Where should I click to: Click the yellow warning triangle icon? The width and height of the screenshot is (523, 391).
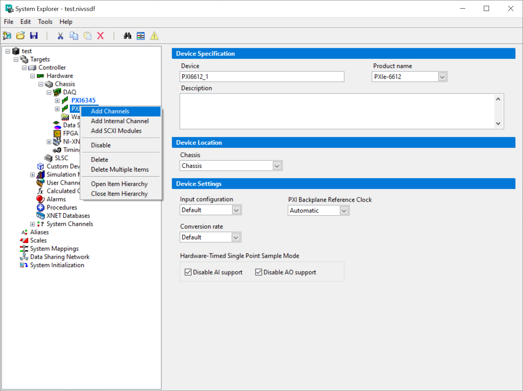(154, 36)
